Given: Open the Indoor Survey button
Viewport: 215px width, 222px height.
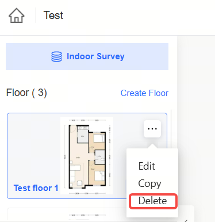Looking at the screenshot, I should [x=87, y=56].
